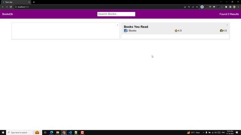Screen dimensions: 241x135
Task: Close the React App tab
Action: pyautogui.click(x=29, y=2)
